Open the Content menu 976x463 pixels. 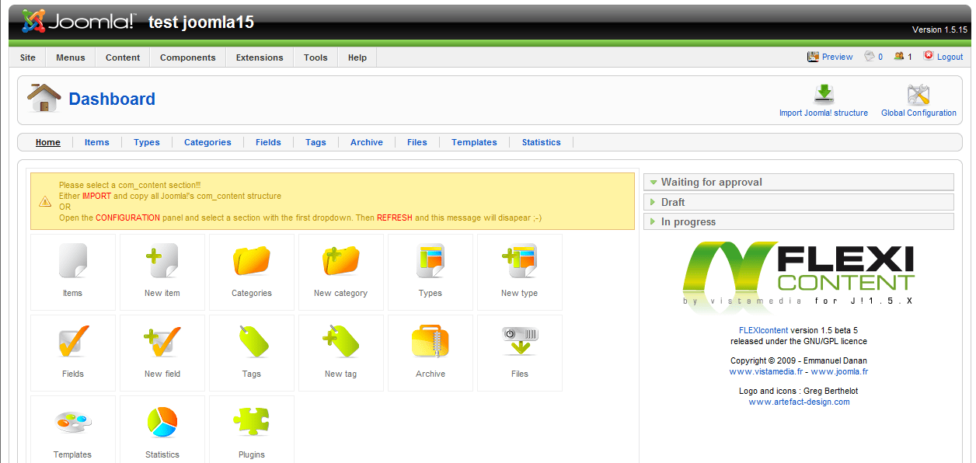coord(123,57)
